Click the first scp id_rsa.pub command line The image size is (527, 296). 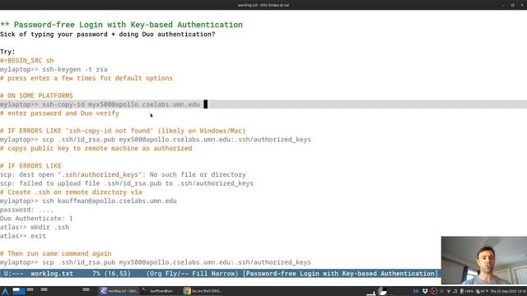click(156, 139)
